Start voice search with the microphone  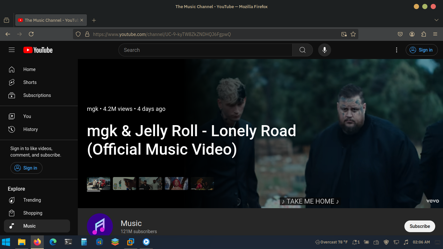(x=325, y=50)
